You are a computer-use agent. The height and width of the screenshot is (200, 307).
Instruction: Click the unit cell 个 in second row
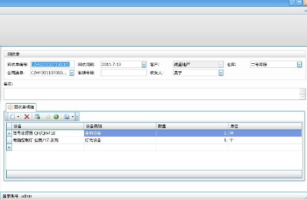click(265, 140)
